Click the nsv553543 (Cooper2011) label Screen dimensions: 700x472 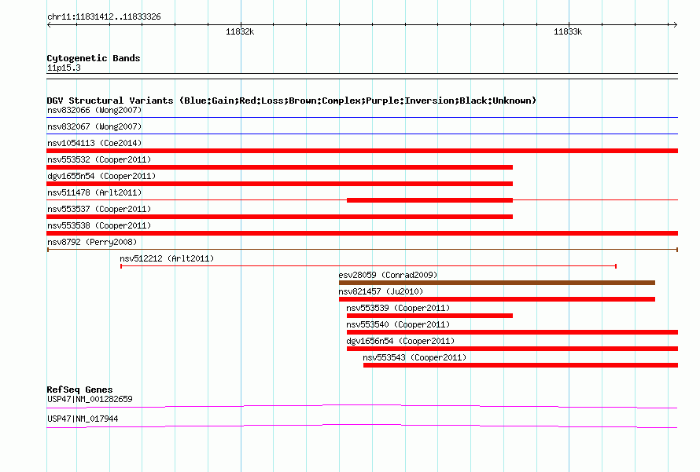(414, 357)
